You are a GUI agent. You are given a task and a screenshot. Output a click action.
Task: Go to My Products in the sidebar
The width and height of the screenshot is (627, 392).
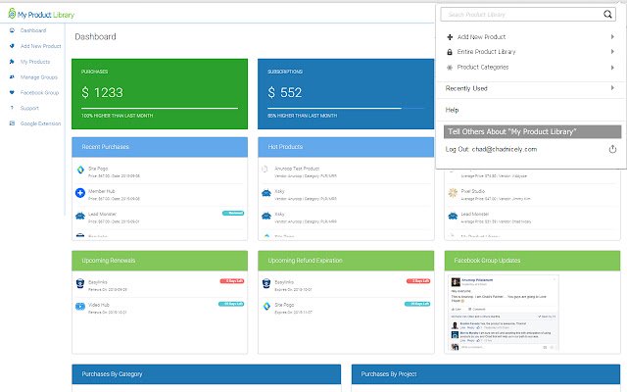pyautogui.click(x=35, y=62)
